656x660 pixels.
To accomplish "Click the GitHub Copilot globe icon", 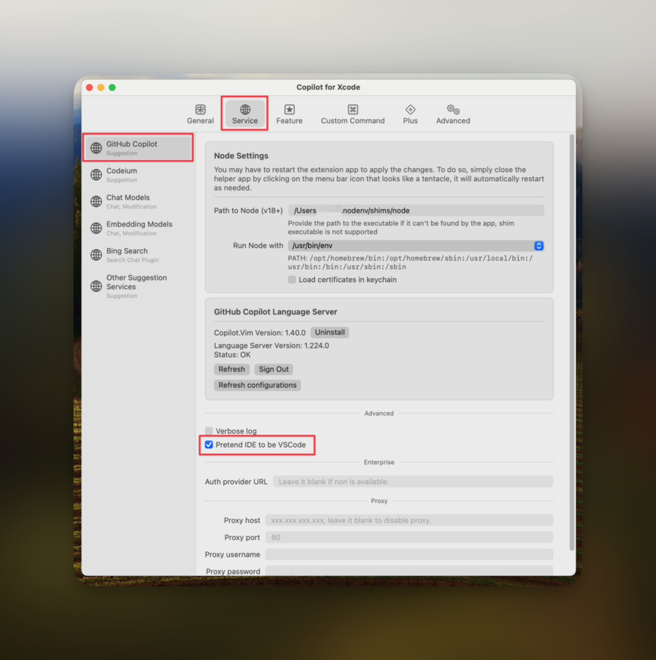I will [96, 148].
